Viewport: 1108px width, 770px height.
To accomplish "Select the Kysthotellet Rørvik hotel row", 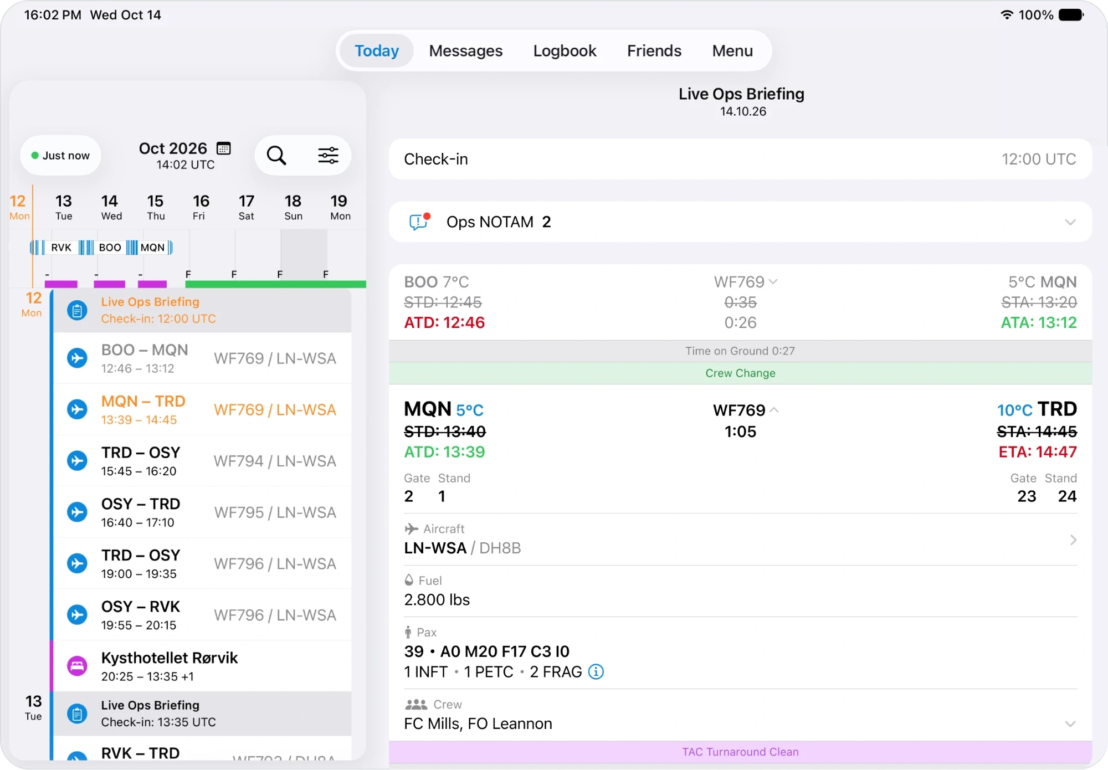I will point(203,666).
